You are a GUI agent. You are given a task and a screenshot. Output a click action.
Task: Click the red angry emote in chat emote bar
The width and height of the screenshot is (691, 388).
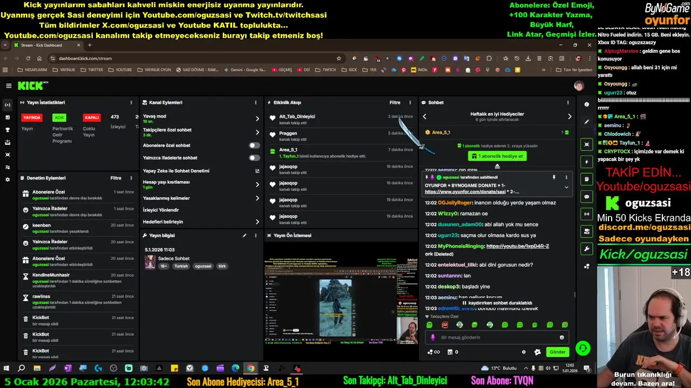(x=445, y=325)
